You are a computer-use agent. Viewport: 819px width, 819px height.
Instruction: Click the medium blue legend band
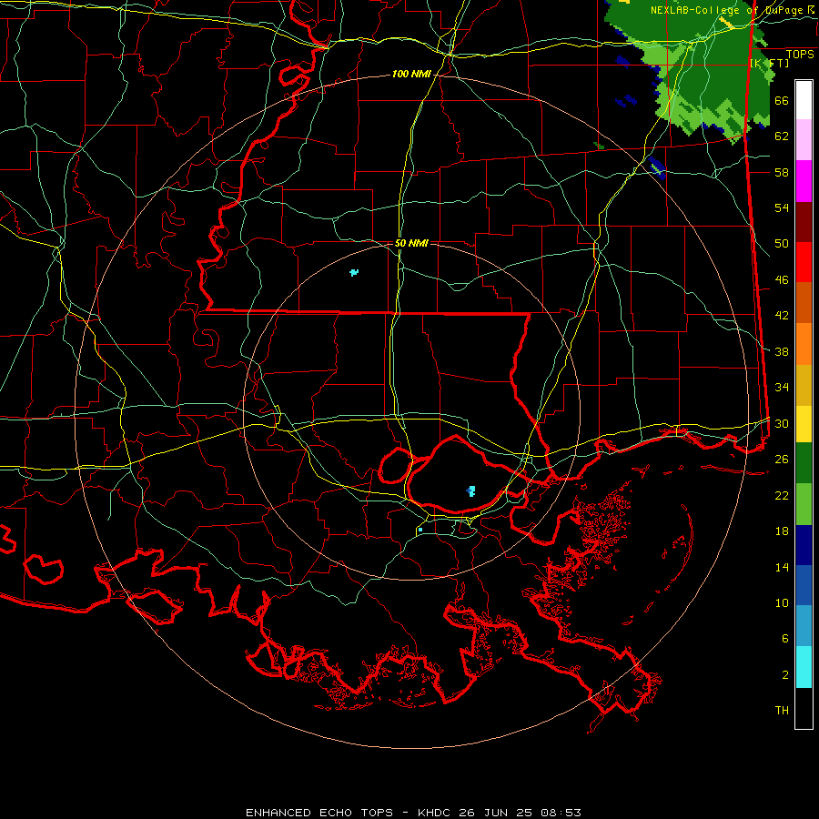click(x=804, y=585)
